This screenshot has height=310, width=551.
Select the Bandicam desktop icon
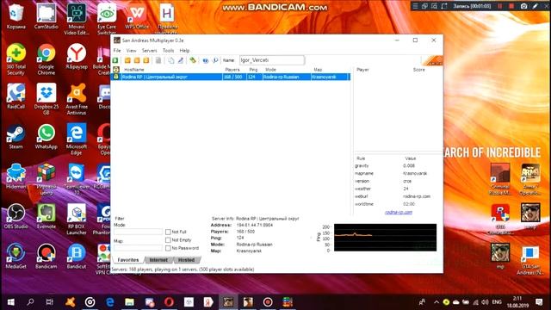click(46, 257)
